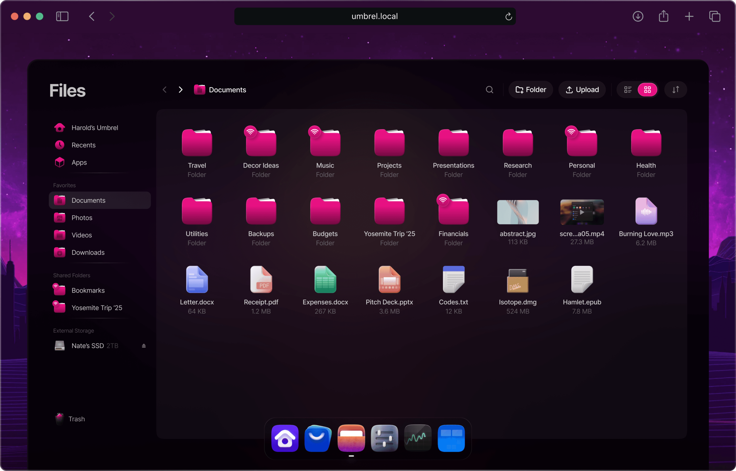Navigate back in Files path
736x471 pixels.
pos(164,90)
